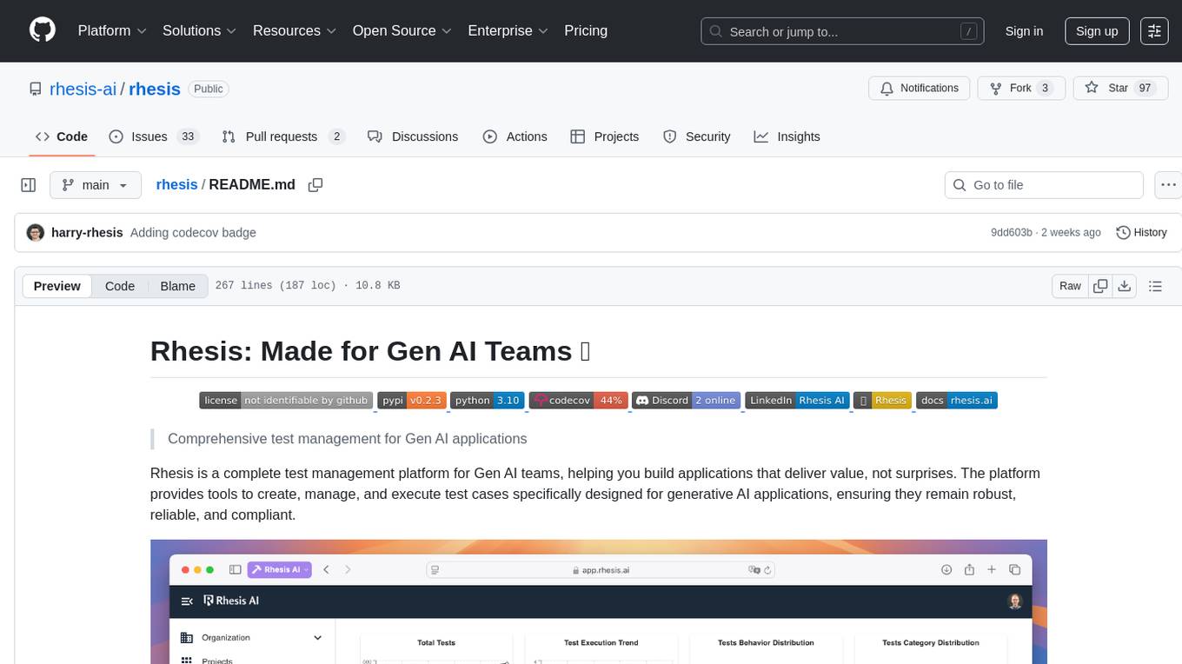
Task: Open the Pricing page
Action: 586,30
